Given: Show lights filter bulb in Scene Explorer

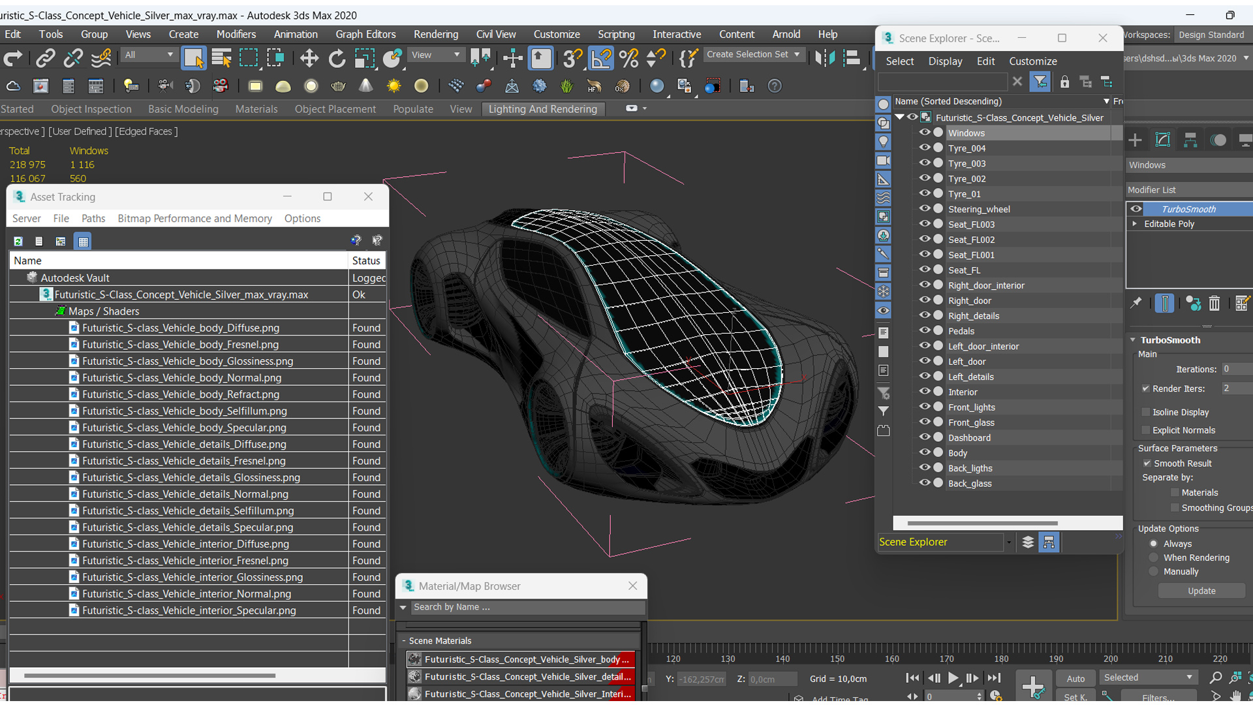Looking at the screenshot, I should point(883,142).
